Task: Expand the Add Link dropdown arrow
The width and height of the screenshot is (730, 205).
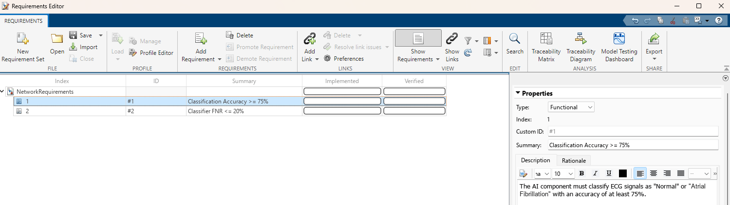Action: click(317, 59)
